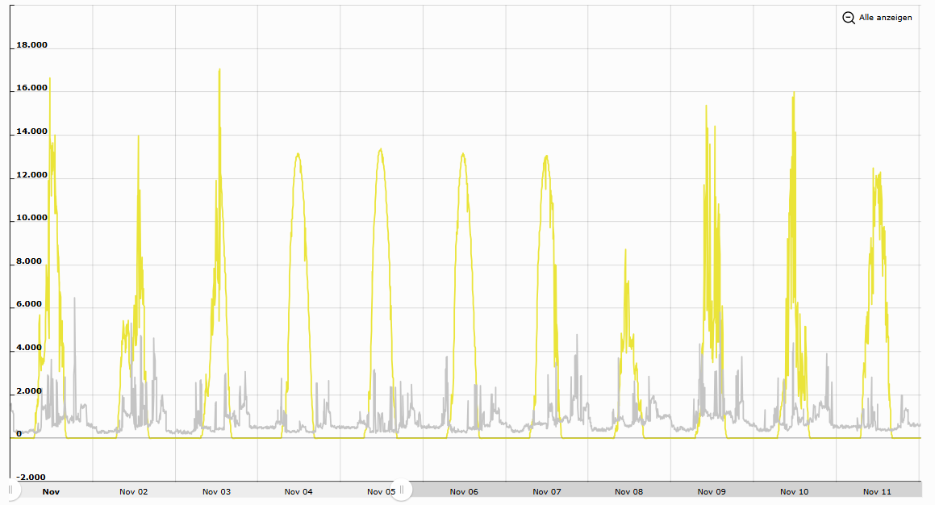Select Nov 03 on the range scrollbar
Screen dimensions: 935x505
tap(216, 491)
